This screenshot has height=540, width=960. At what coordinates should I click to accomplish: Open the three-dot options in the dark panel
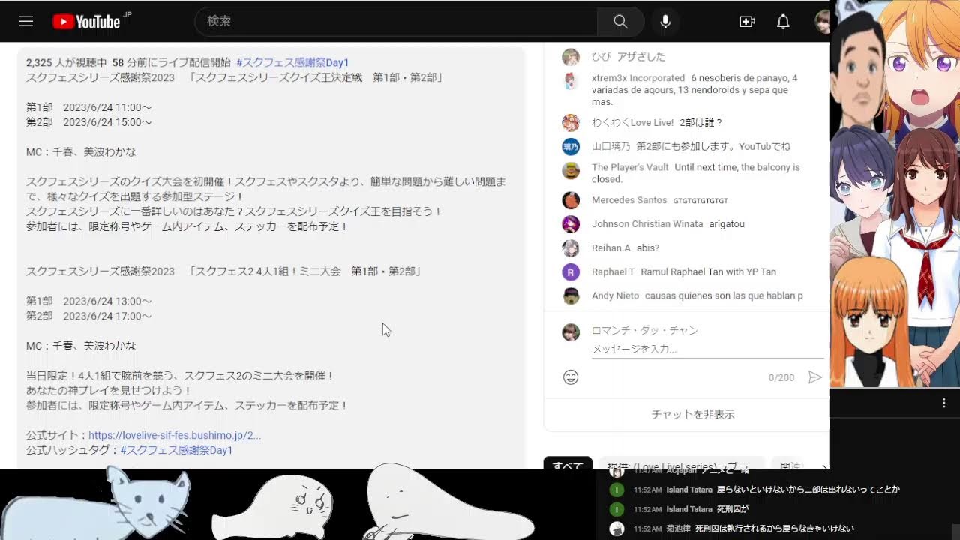[x=943, y=403]
